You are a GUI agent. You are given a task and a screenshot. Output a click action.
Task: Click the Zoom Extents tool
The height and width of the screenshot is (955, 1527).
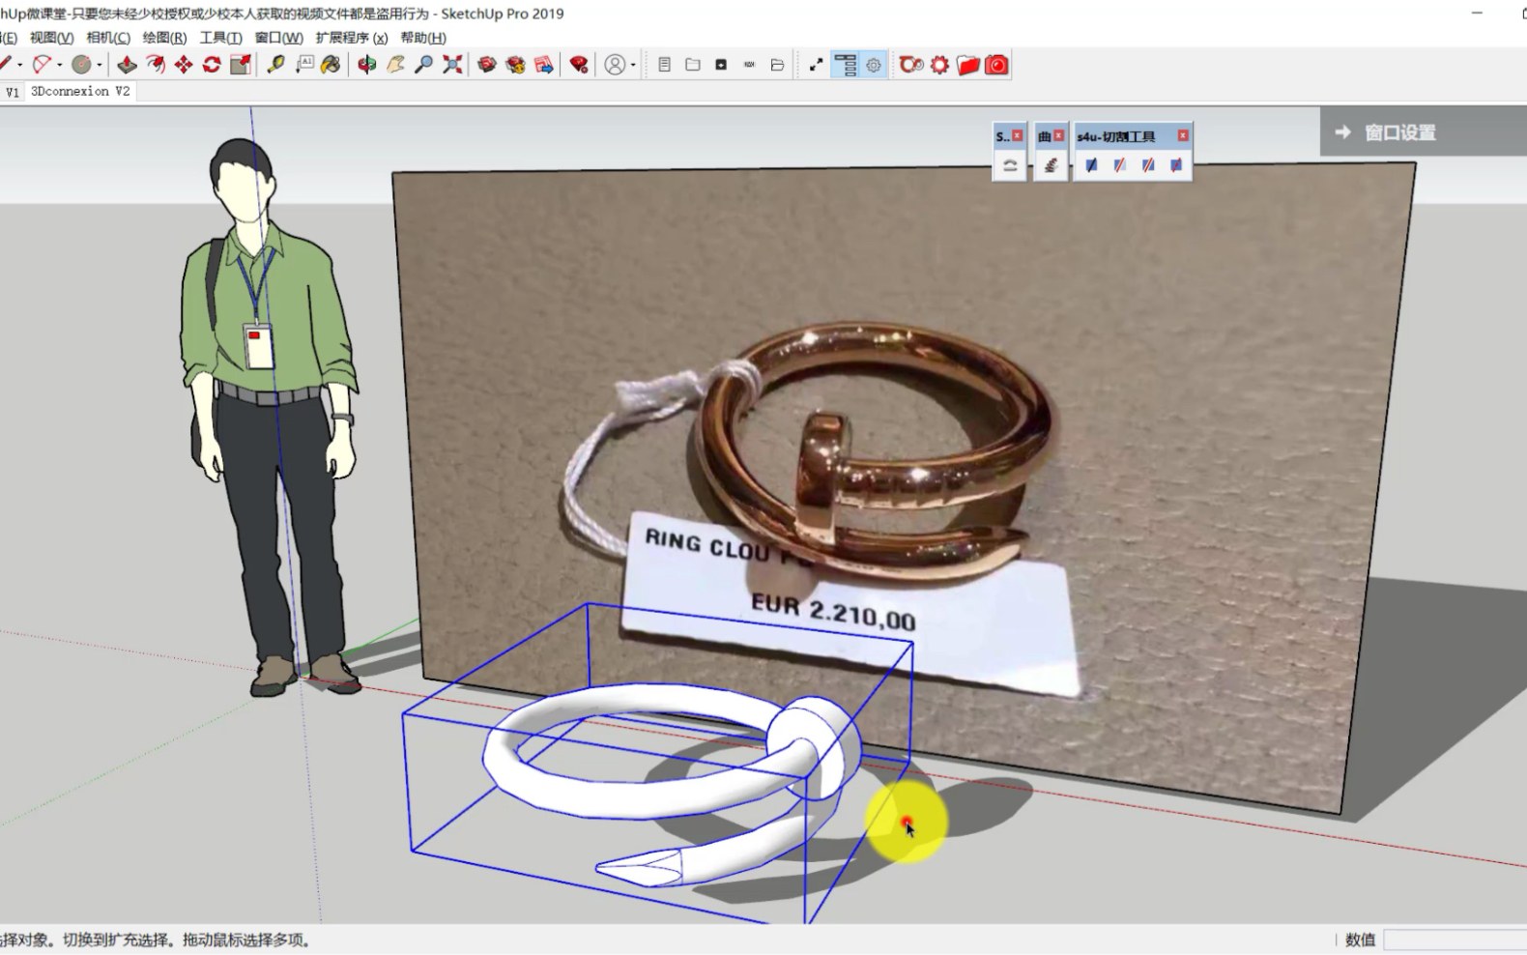(452, 65)
